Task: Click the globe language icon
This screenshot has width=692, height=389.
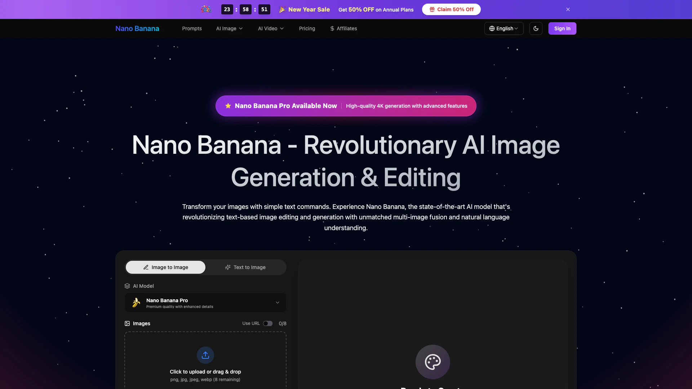Action: (x=492, y=28)
